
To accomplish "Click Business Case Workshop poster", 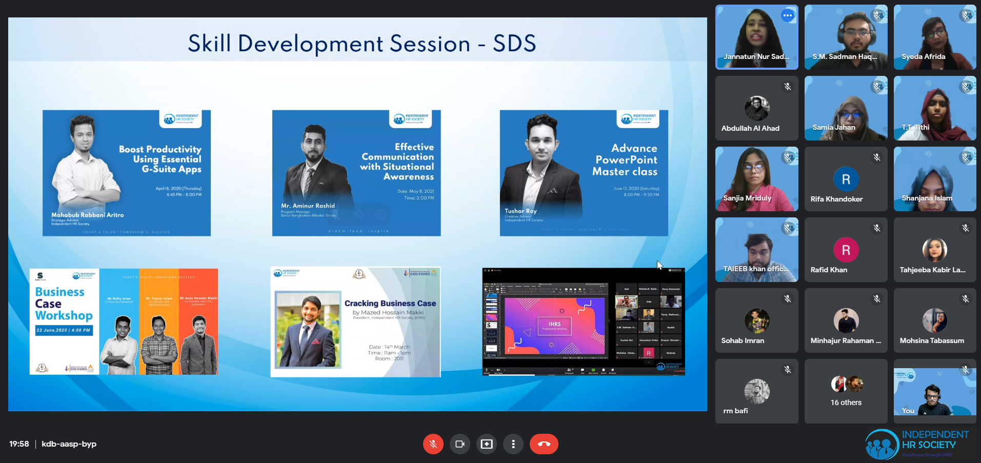I will pyautogui.click(x=124, y=321).
